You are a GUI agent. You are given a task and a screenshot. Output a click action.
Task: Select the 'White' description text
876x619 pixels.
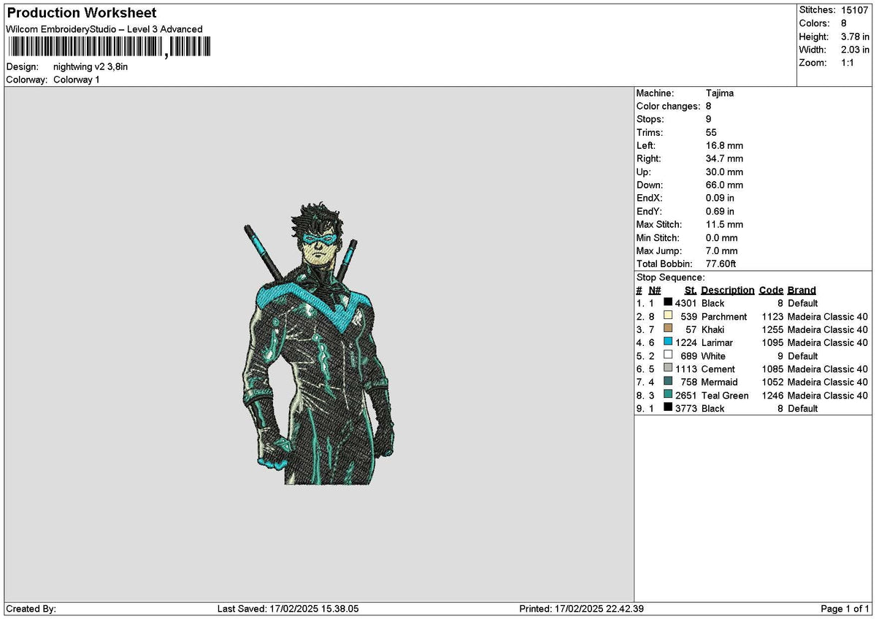(x=713, y=355)
